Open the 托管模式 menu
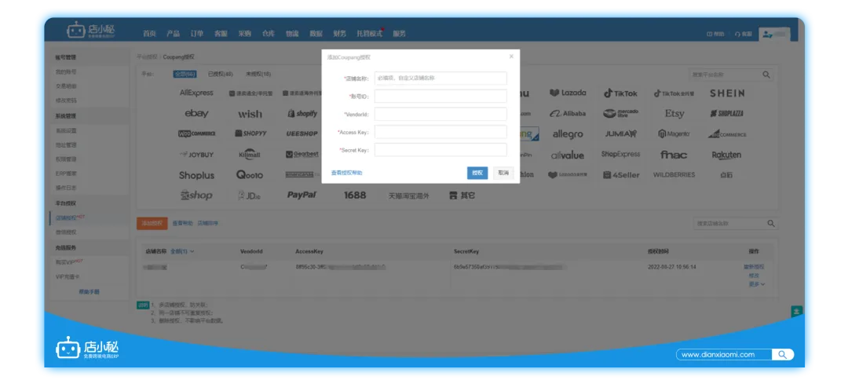The width and height of the screenshot is (848, 391). pos(369,34)
